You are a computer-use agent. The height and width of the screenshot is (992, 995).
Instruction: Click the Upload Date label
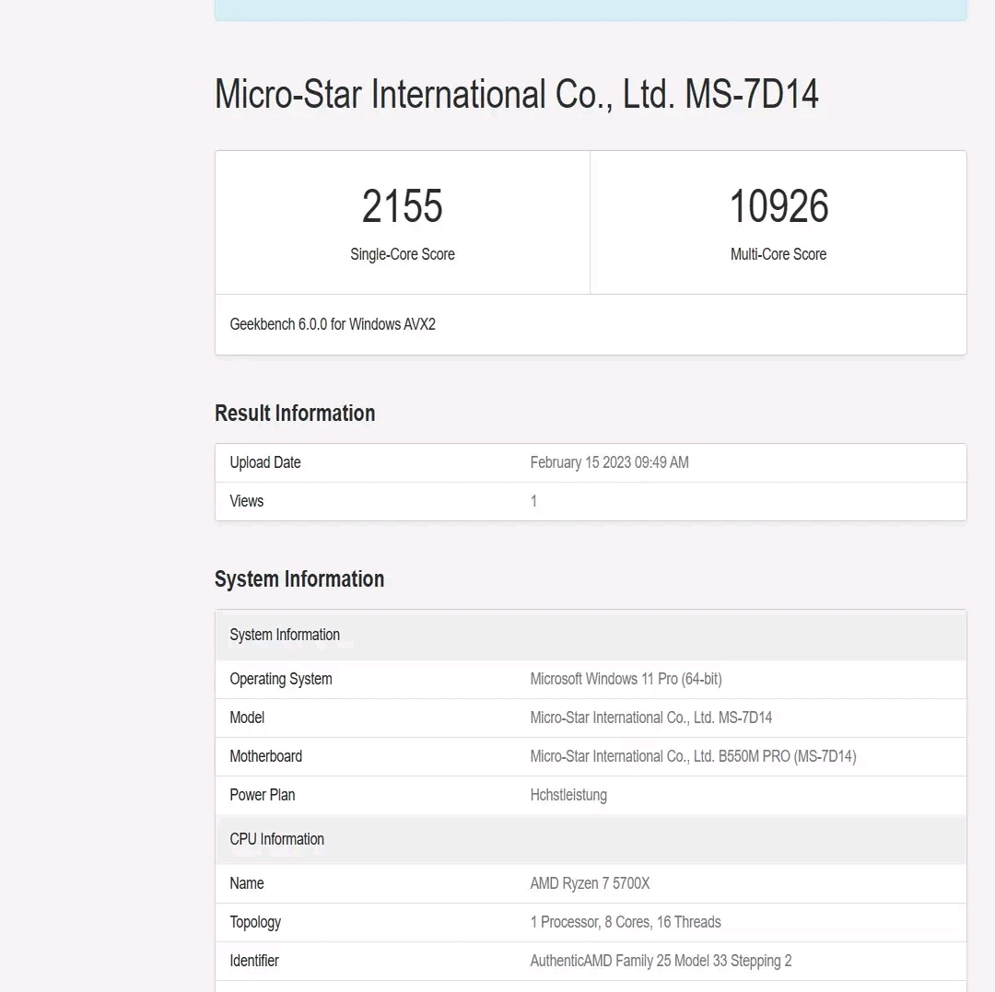[265, 462]
